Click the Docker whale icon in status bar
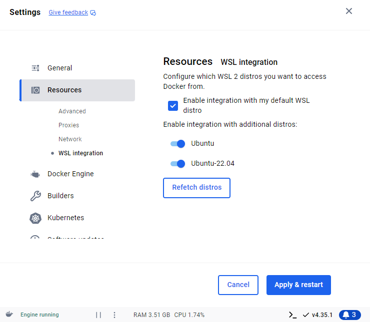 click(x=9, y=314)
